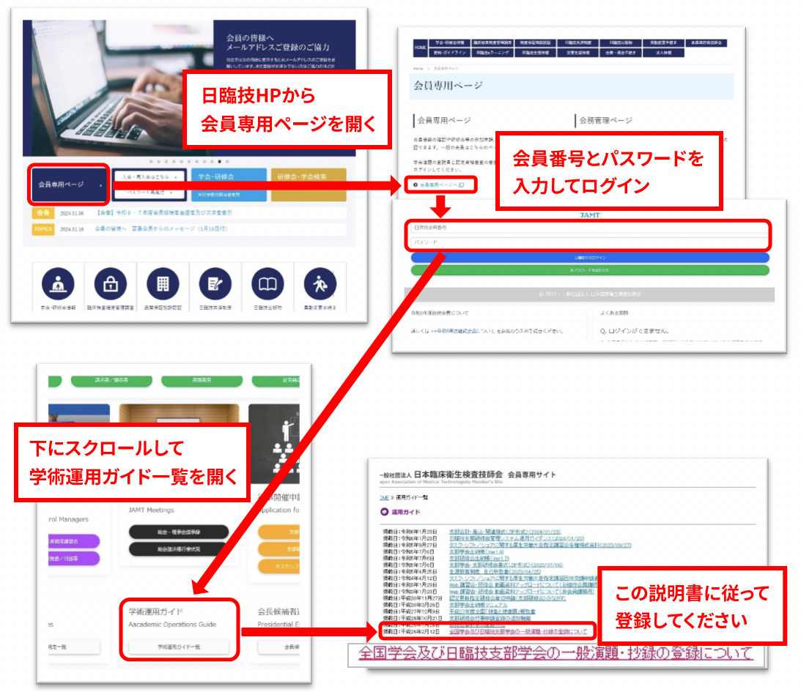Open the 2024.01.16 TOPICS message link

(161, 229)
